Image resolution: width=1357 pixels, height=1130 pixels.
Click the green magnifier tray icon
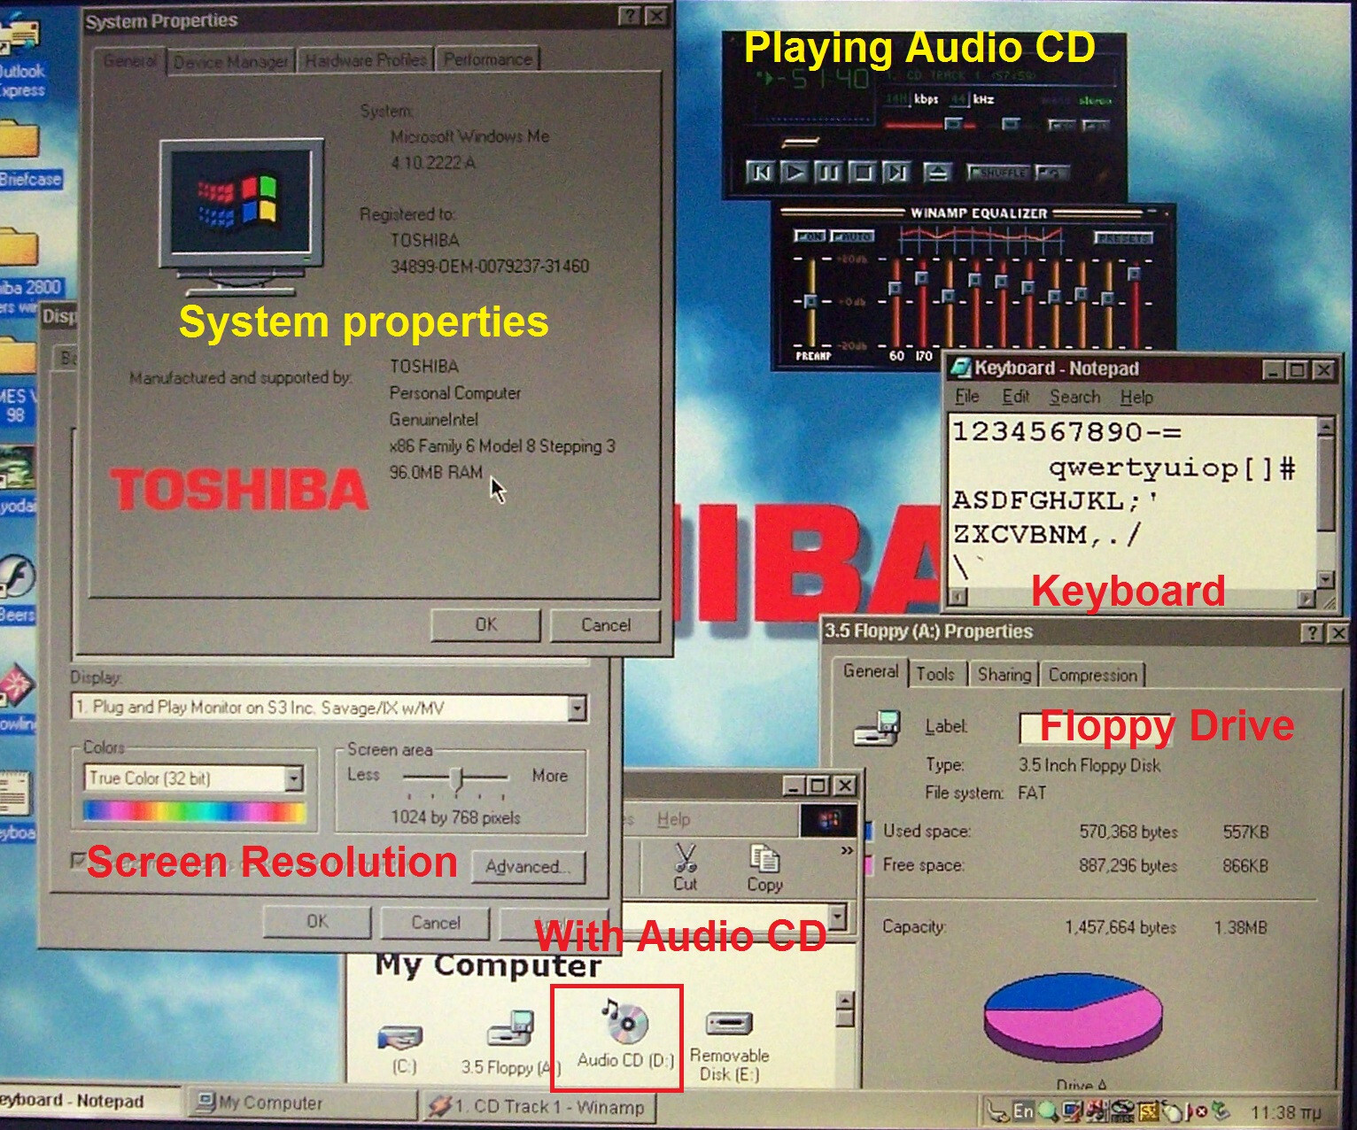pos(1048,1111)
